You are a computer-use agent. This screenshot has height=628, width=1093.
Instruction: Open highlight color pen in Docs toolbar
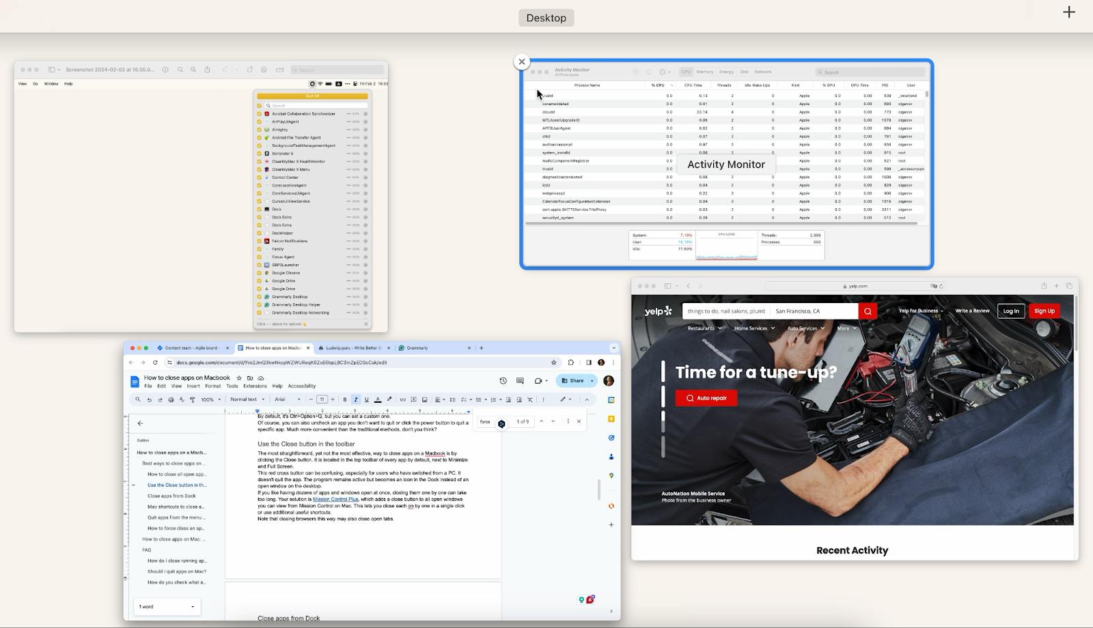coord(389,399)
